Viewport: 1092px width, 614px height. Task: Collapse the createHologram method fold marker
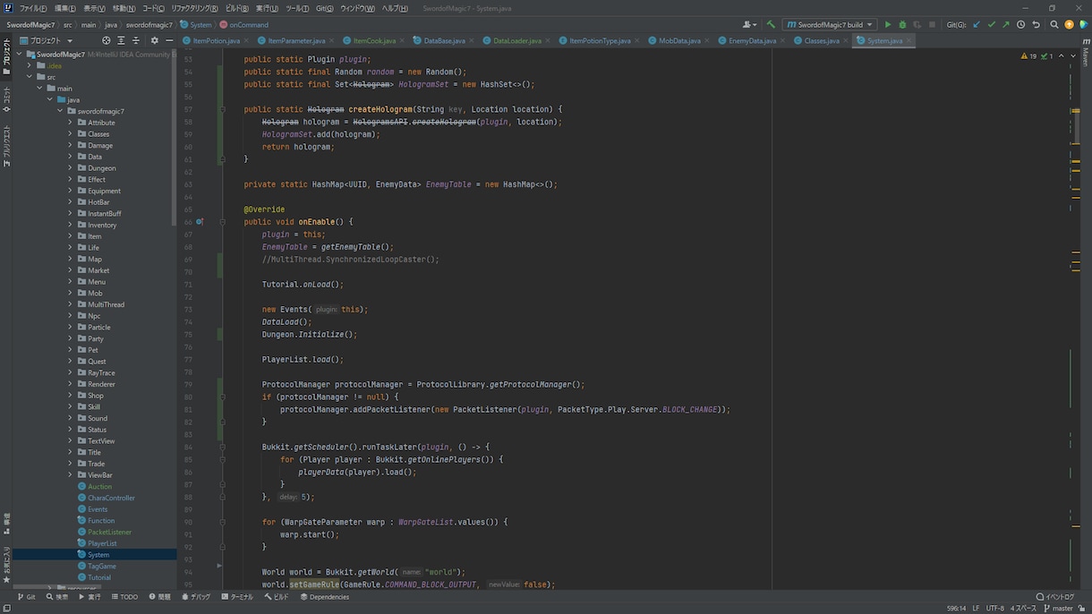[222, 109]
